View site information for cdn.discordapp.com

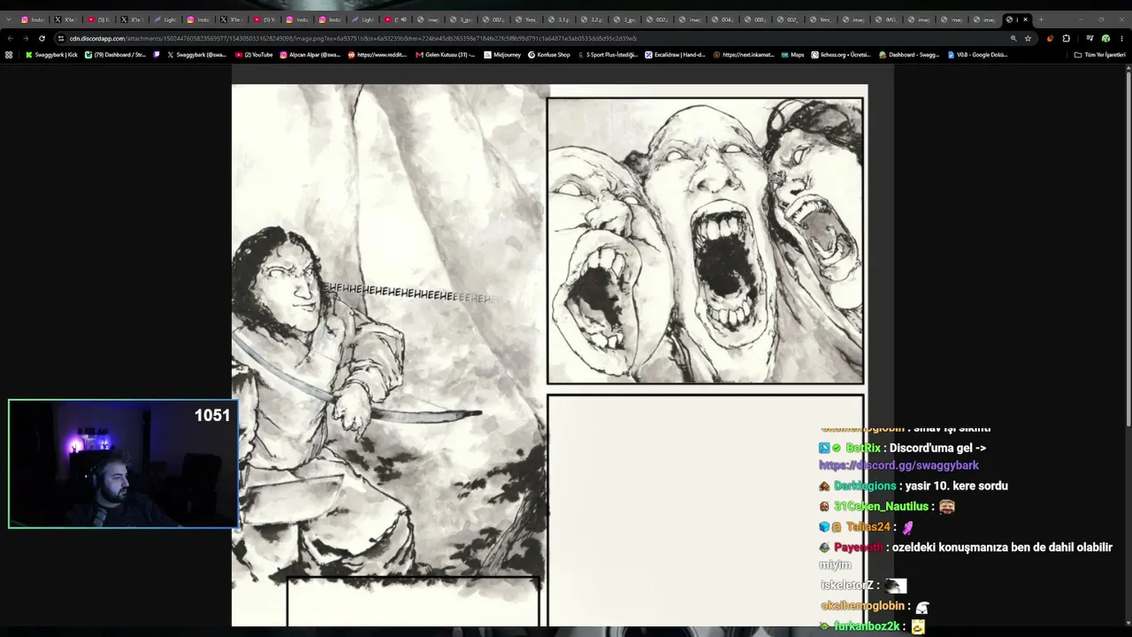(60, 38)
